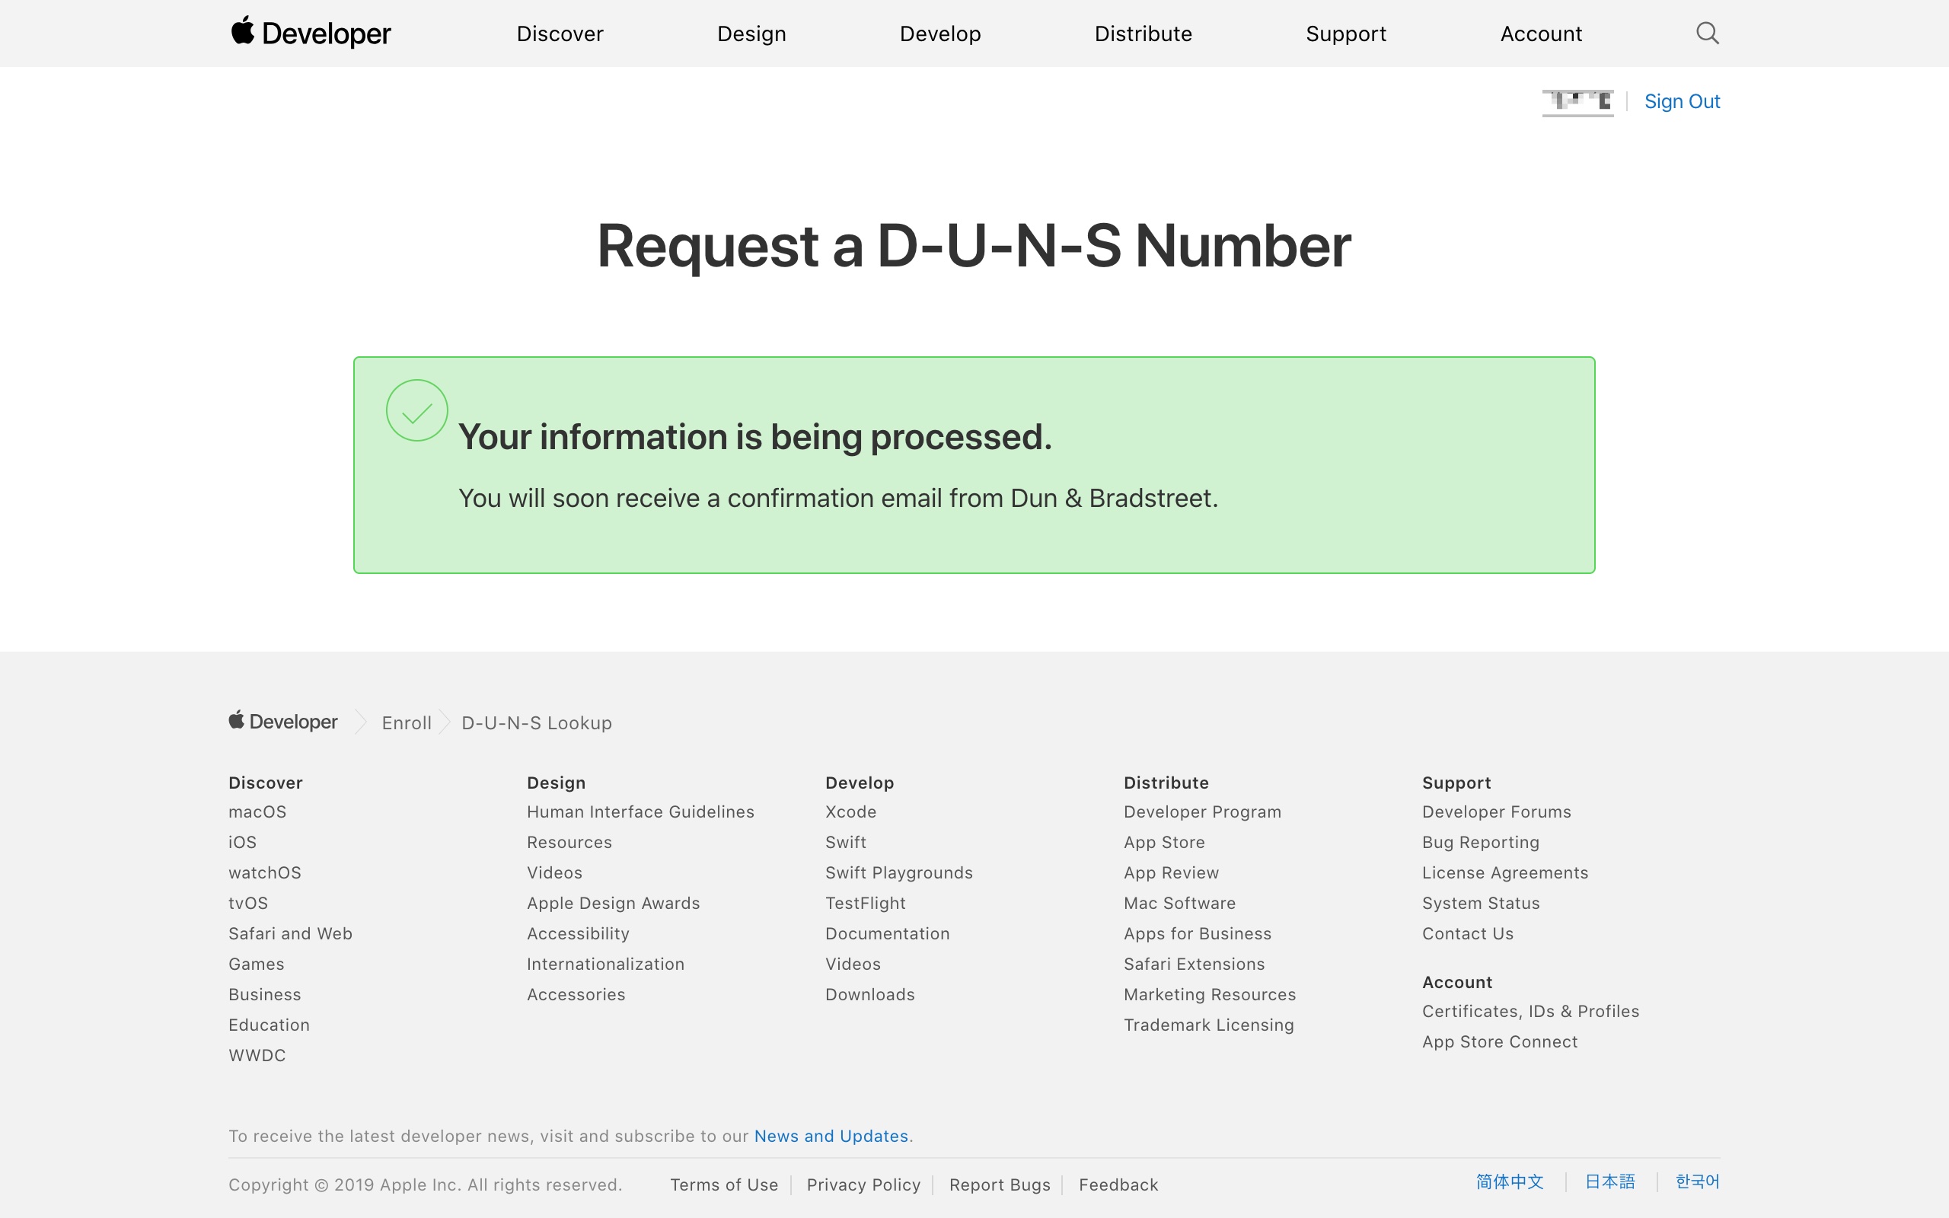The width and height of the screenshot is (1949, 1218).
Task: Open Games footer link
Action: 256,965
